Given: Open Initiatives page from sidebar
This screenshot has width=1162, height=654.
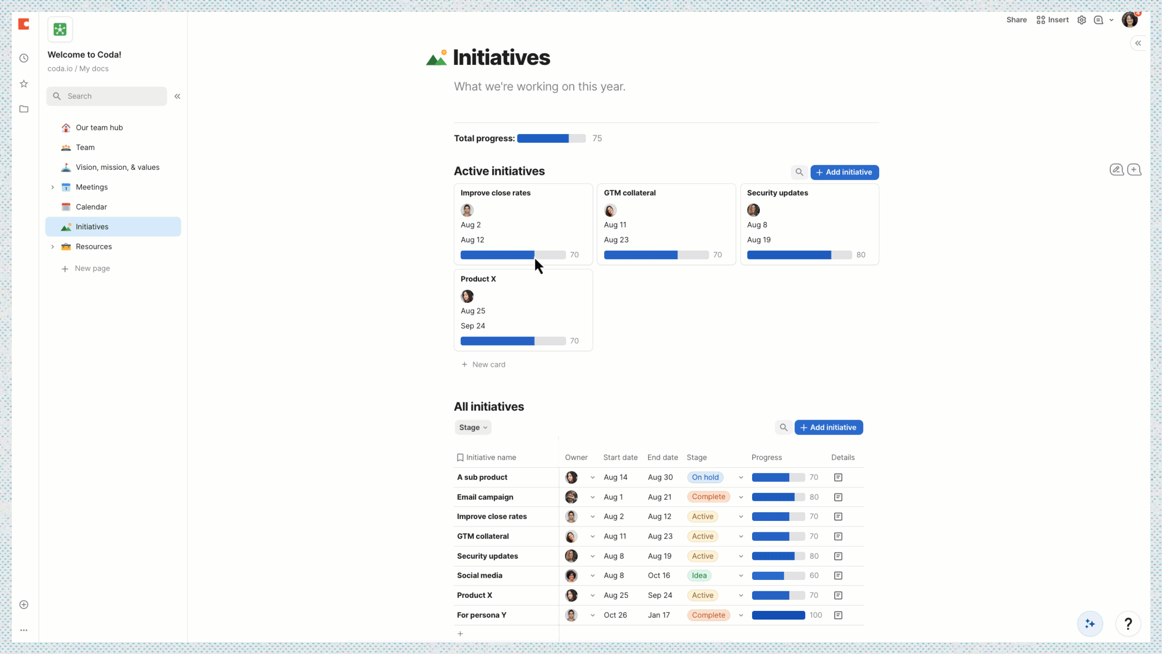Looking at the screenshot, I should 92,226.
